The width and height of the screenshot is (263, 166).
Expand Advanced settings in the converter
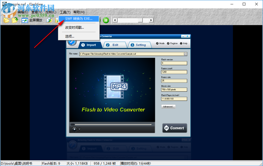pyautogui.click(x=168, y=107)
